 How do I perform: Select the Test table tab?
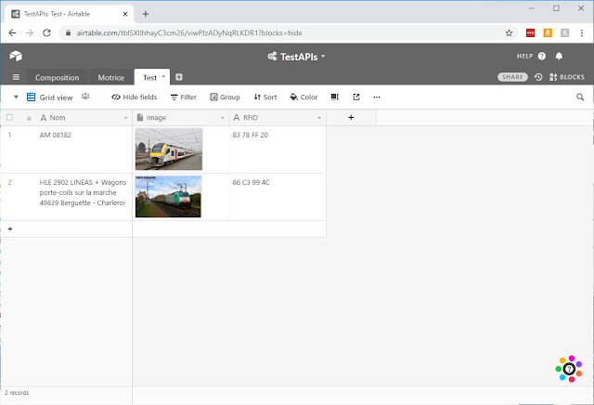point(150,77)
